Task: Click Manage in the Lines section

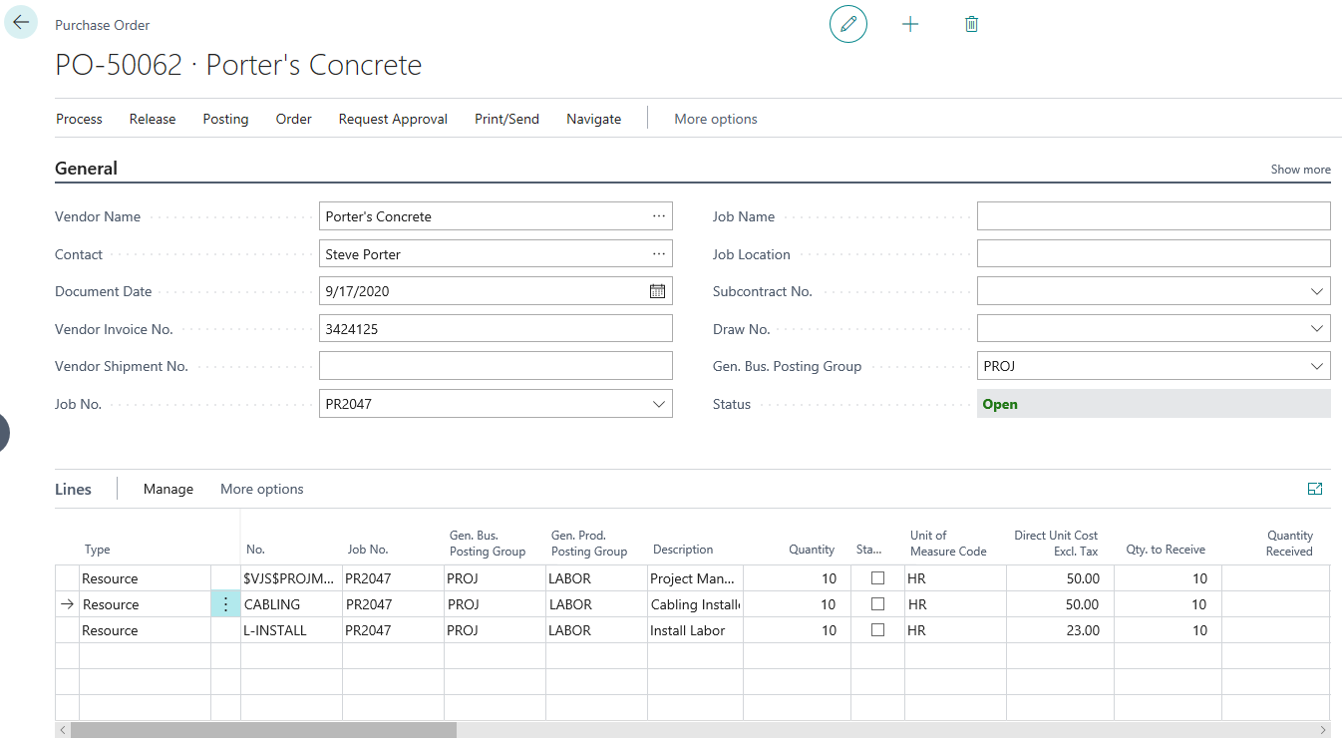Action: 168,489
